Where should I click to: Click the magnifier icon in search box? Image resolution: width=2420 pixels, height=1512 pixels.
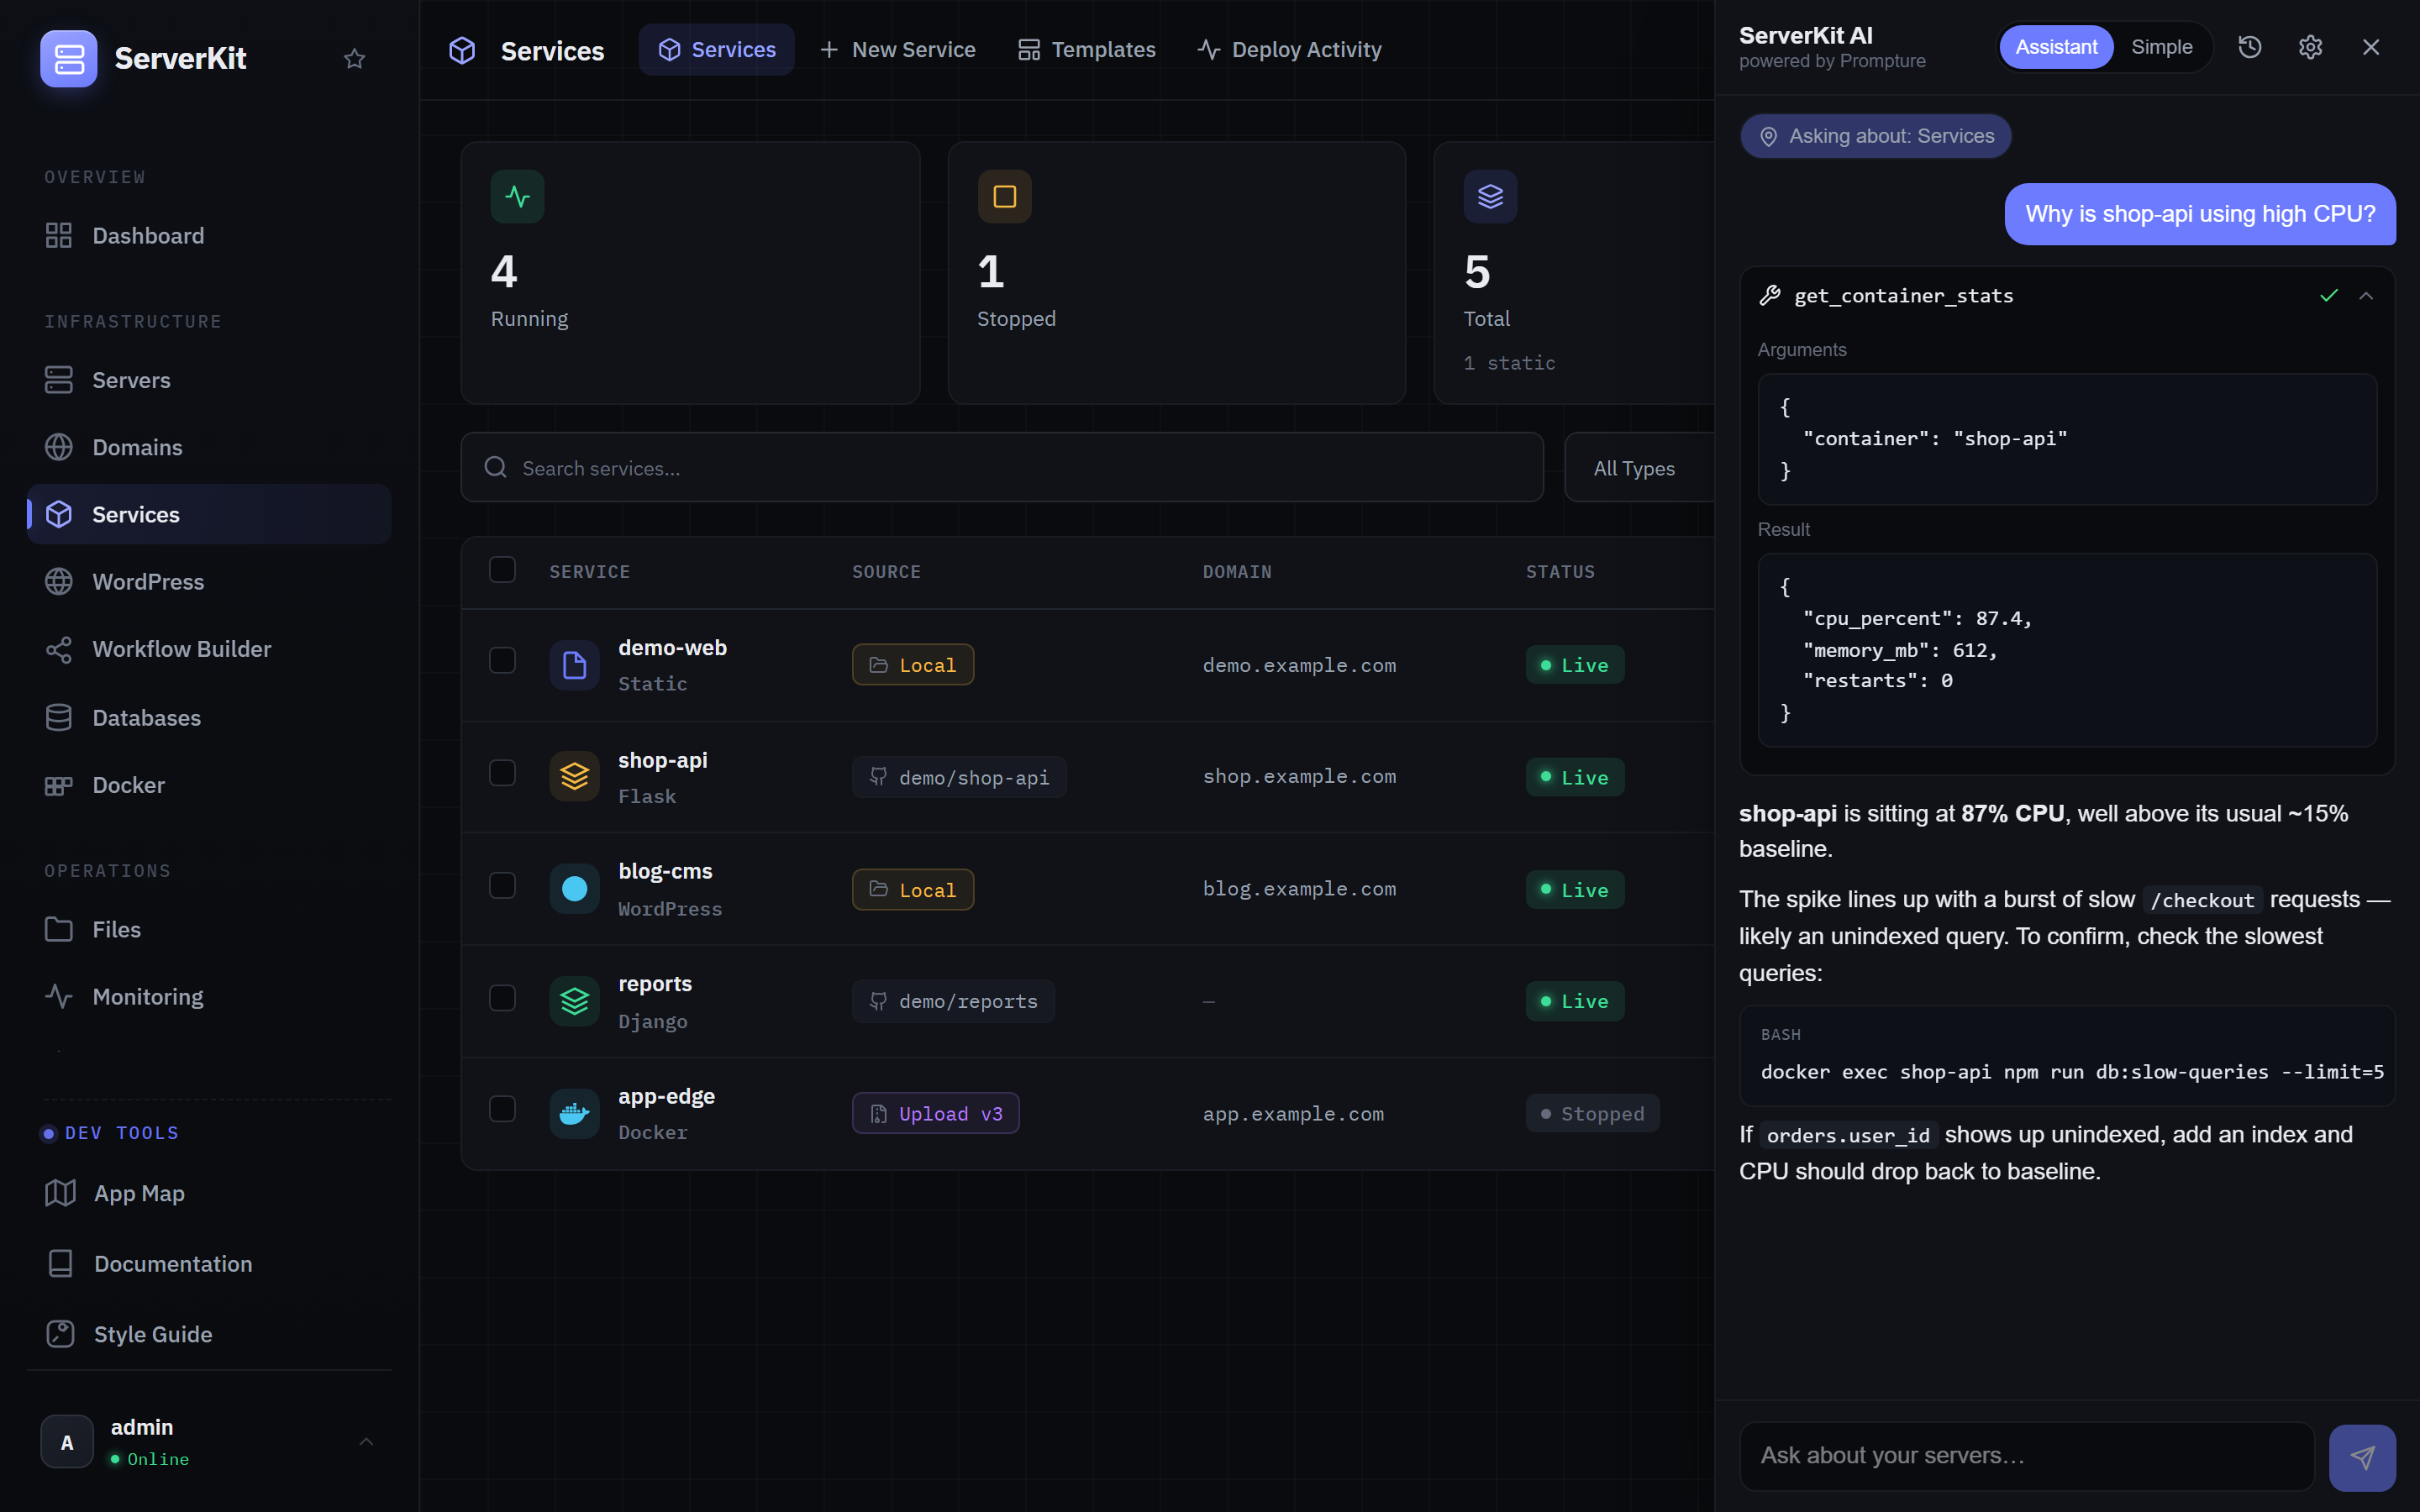click(495, 467)
